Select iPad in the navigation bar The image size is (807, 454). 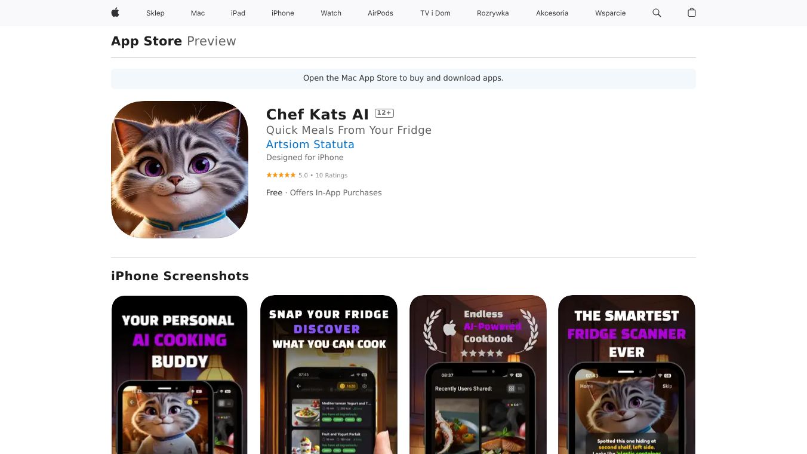(x=238, y=13)
